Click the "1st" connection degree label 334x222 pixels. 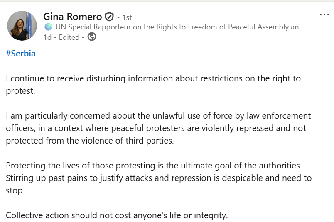click(127, 17)
